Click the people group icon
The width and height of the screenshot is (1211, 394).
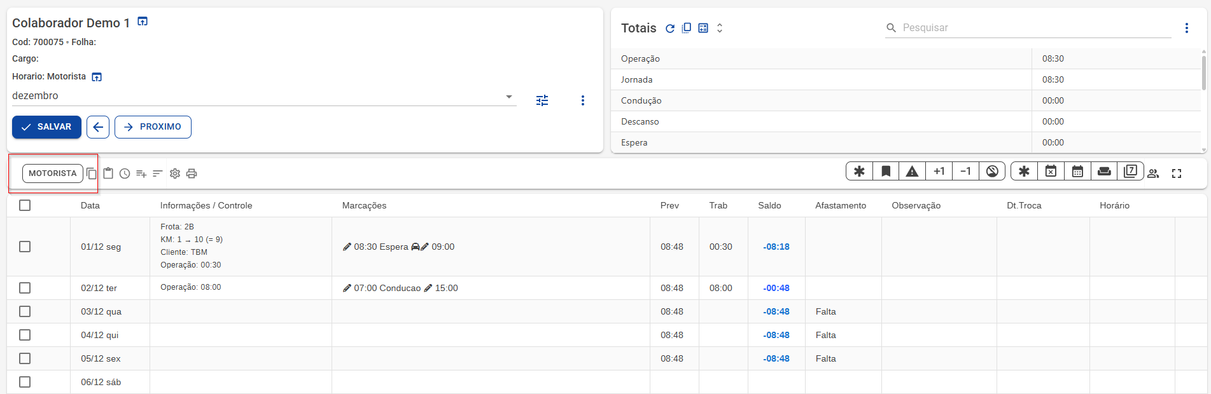pos(1153,173)
